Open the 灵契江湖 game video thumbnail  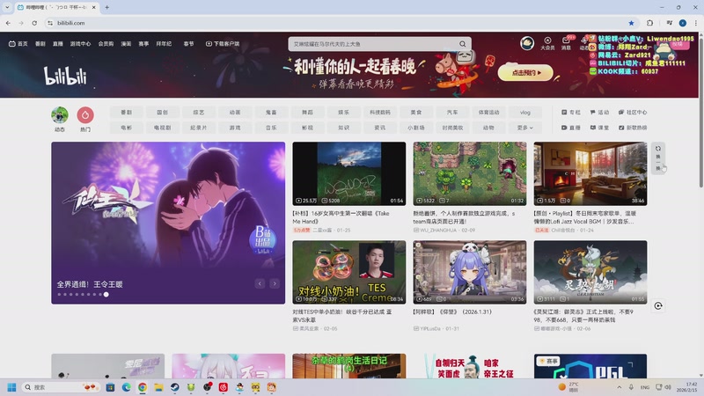coord(590,272)
